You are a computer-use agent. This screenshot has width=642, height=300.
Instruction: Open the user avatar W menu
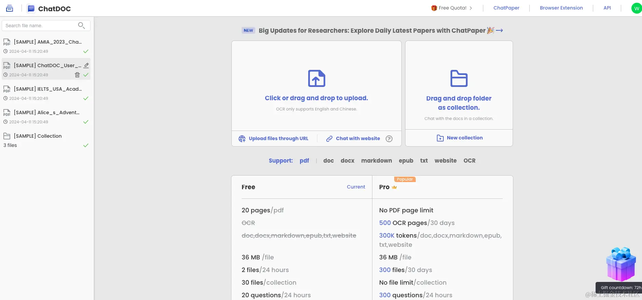tap(637, 8)
